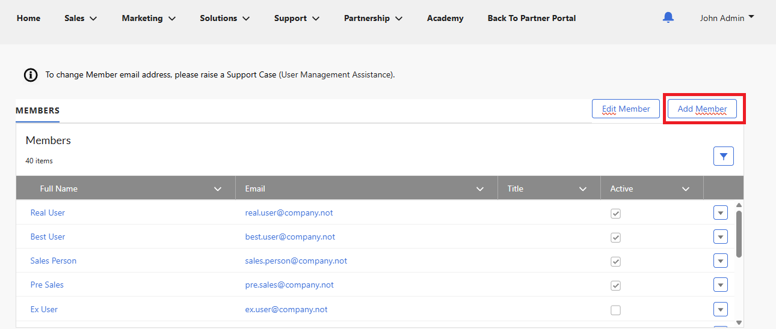Click best.user@company.not email link
The width and height of the screenshot is (776, 329).
[x=290, y=237]
